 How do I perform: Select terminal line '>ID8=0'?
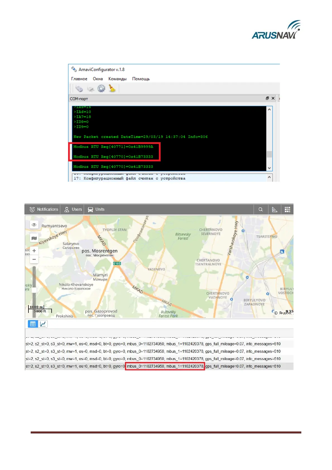(81, 122)
